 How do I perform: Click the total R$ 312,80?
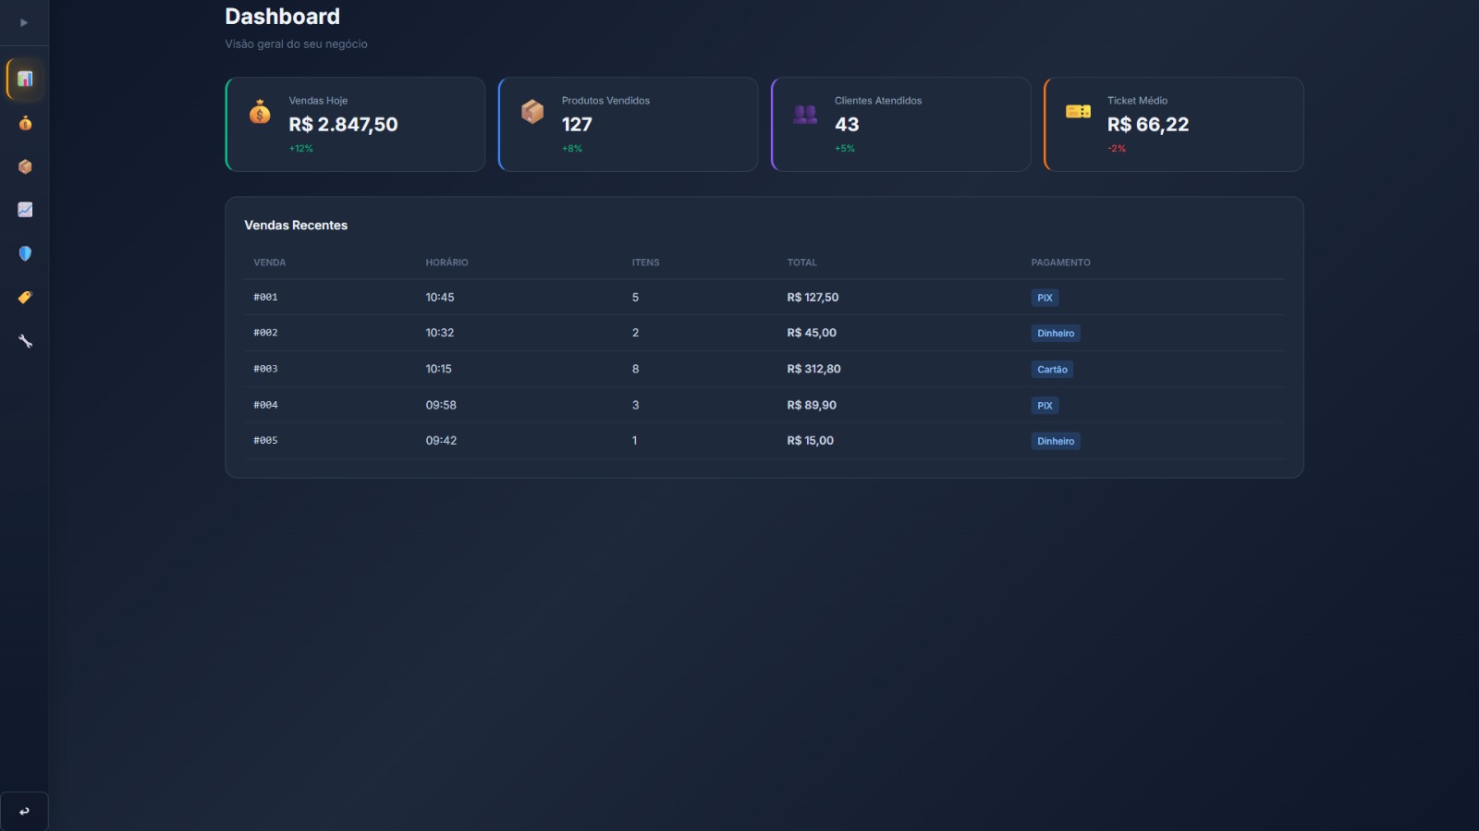pyautogui.click(x=813, y=369)
